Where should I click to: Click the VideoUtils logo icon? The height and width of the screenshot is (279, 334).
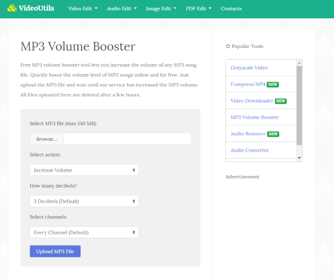point(12,8)
